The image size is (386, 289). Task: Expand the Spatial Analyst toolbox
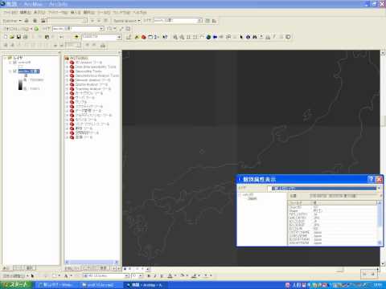point(67,84)
